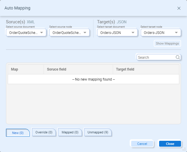Switch to the Mapped (0) tab
Viewport: 187px width, 152px height.
(70, 132)
